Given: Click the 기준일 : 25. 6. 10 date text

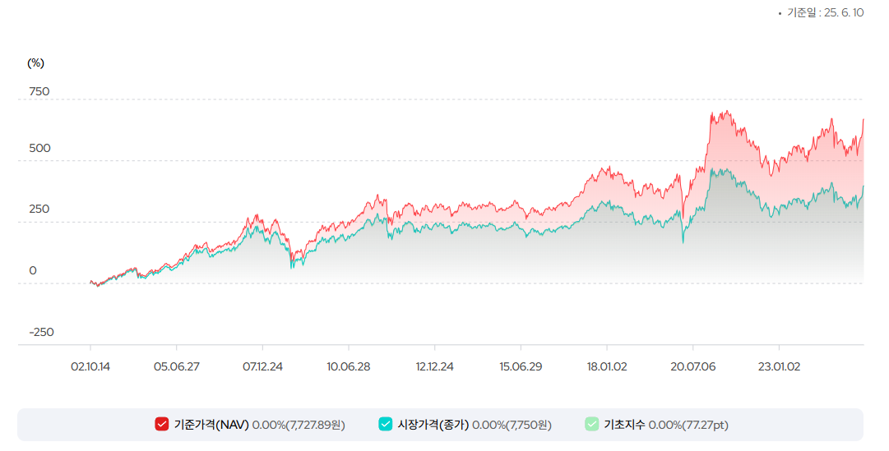Looking at the screenshot, I should point(825,12).
